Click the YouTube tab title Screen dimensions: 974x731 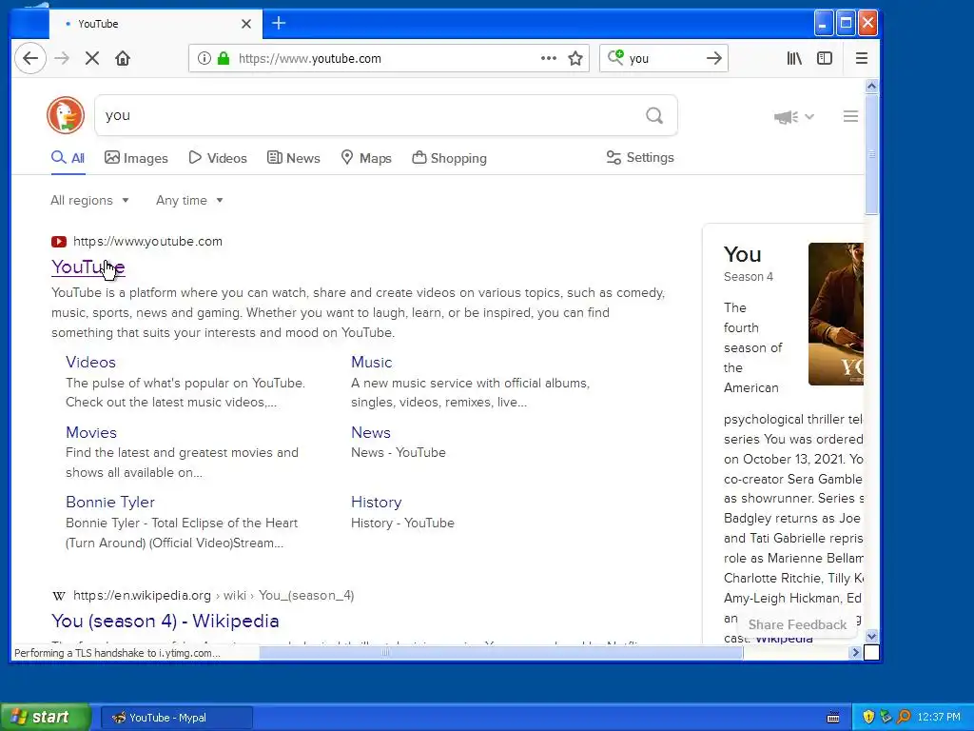98,24
